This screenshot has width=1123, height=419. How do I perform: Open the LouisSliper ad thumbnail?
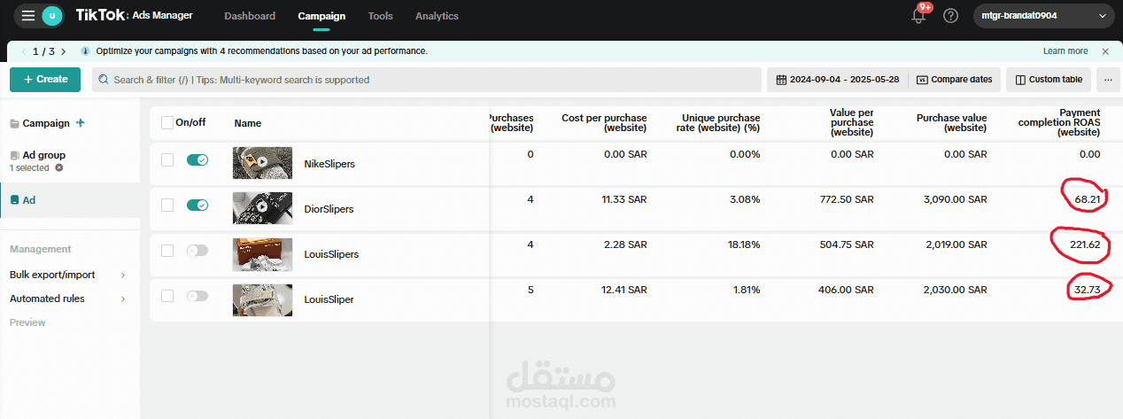(x=262, y=299)
